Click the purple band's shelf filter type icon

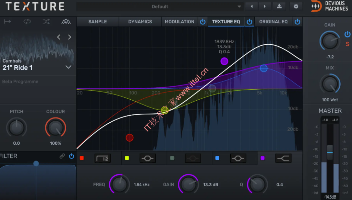(x=283, y=158)
